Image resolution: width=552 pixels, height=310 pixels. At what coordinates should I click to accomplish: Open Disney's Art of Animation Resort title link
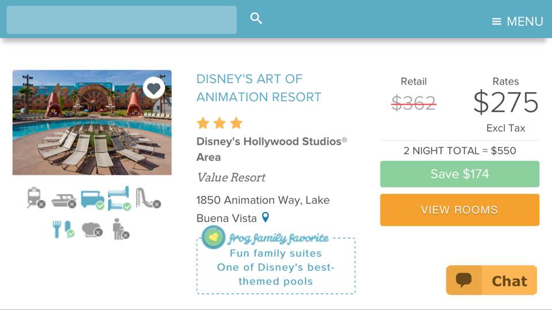(259, 88)
